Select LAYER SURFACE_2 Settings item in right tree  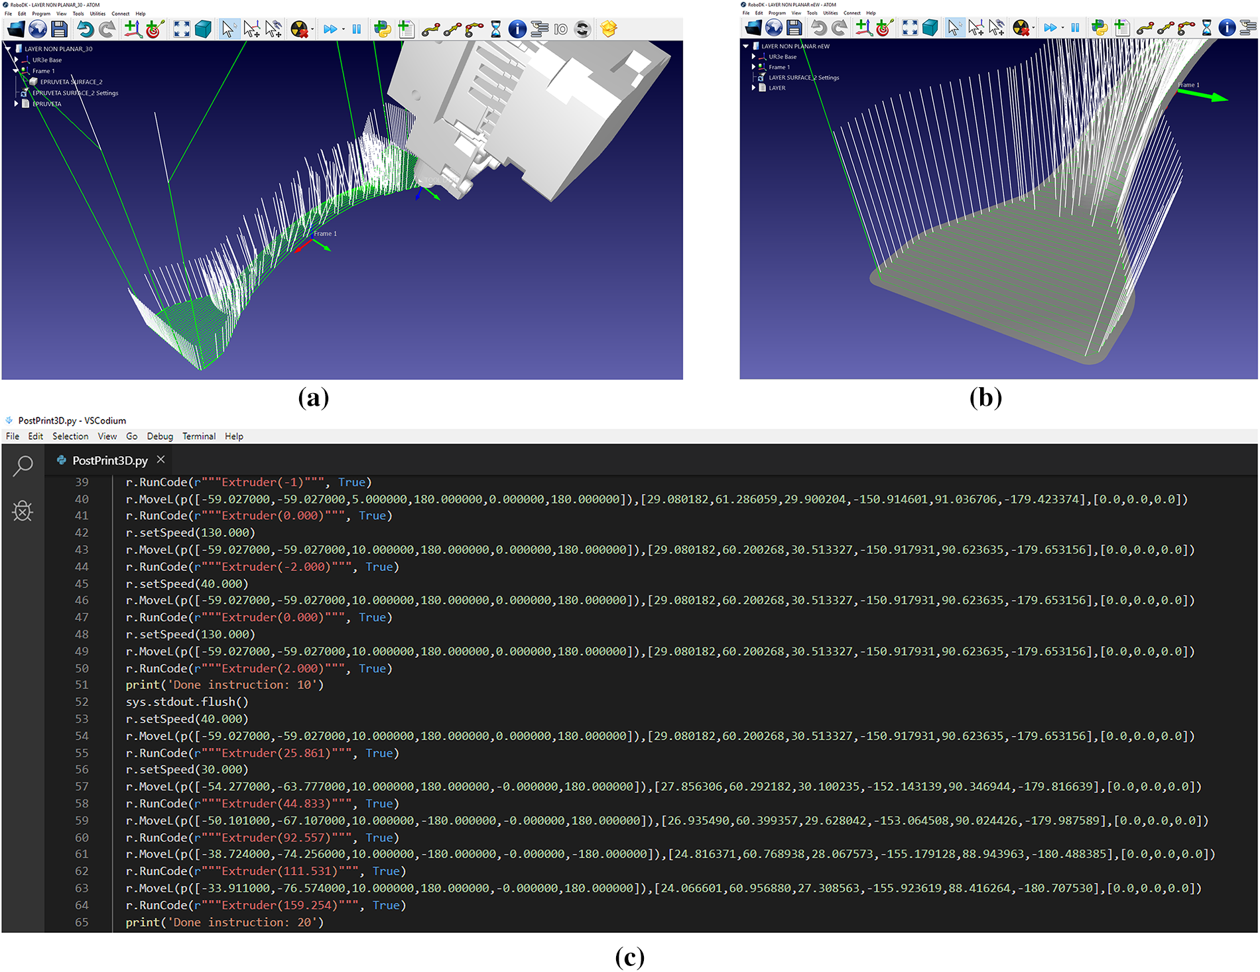[803, 78]
